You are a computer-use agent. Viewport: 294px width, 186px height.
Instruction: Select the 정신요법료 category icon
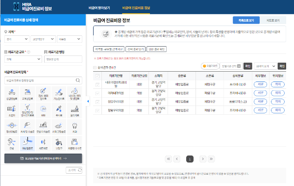pyautogui.click(x=12, y=127)
